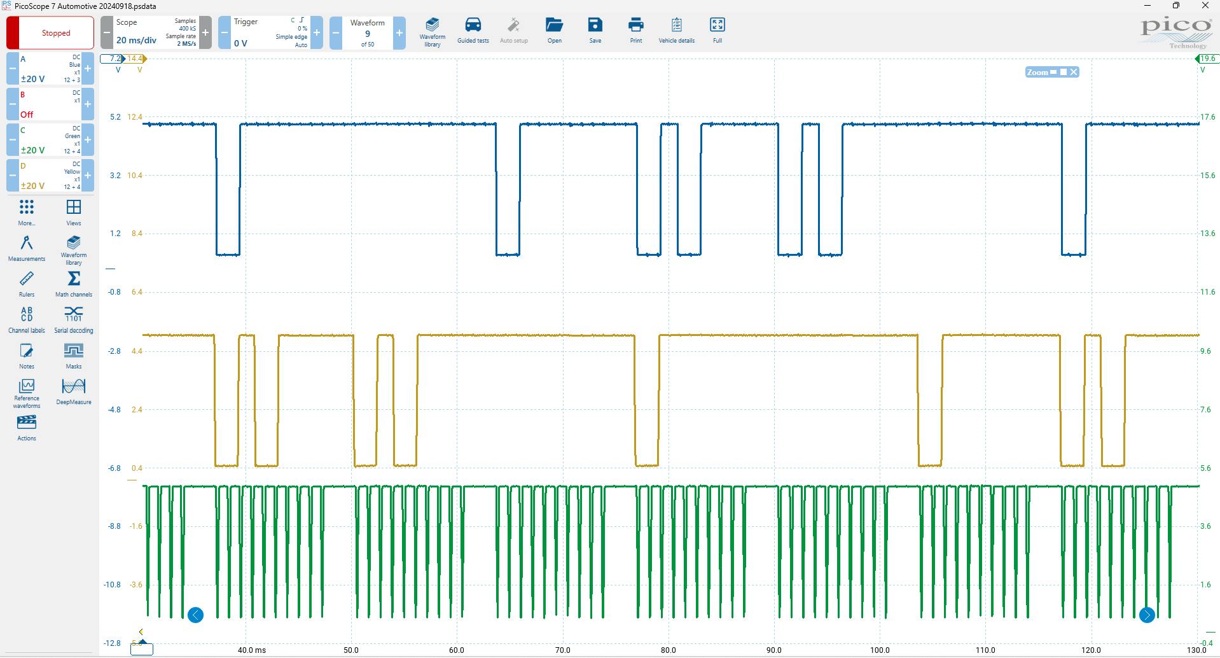Run Auto setup from the toolbar
1220x658 pixels.
point(513,30)
